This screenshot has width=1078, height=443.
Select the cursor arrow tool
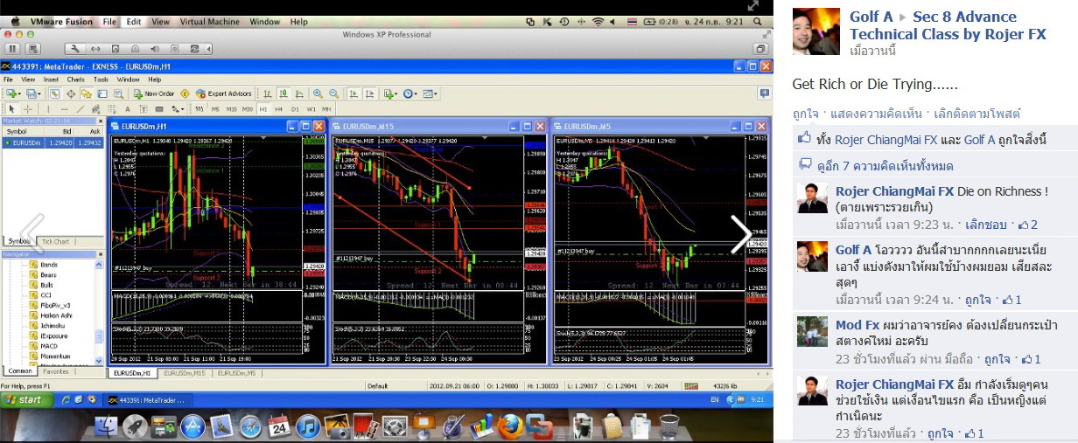click(12, 109)
